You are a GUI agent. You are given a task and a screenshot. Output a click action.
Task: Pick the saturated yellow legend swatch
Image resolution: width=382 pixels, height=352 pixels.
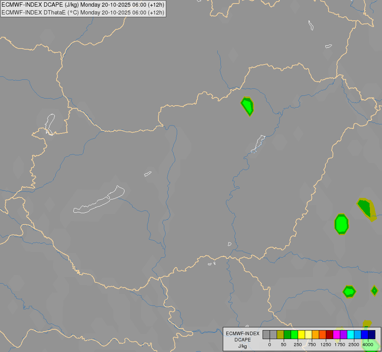click(x=302, y=334)
